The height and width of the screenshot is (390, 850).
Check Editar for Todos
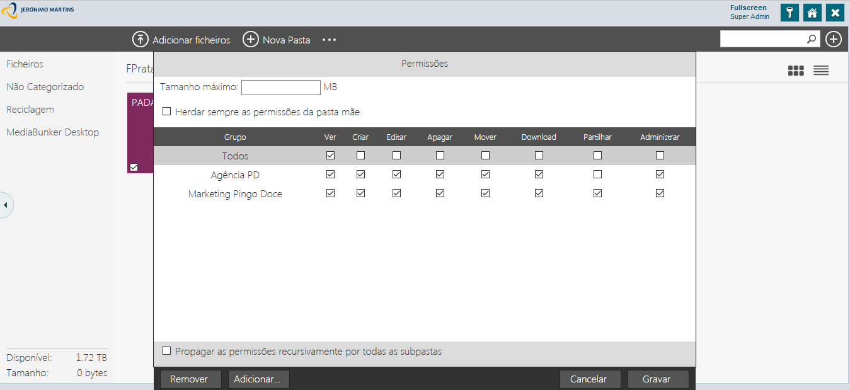(396, 155)
